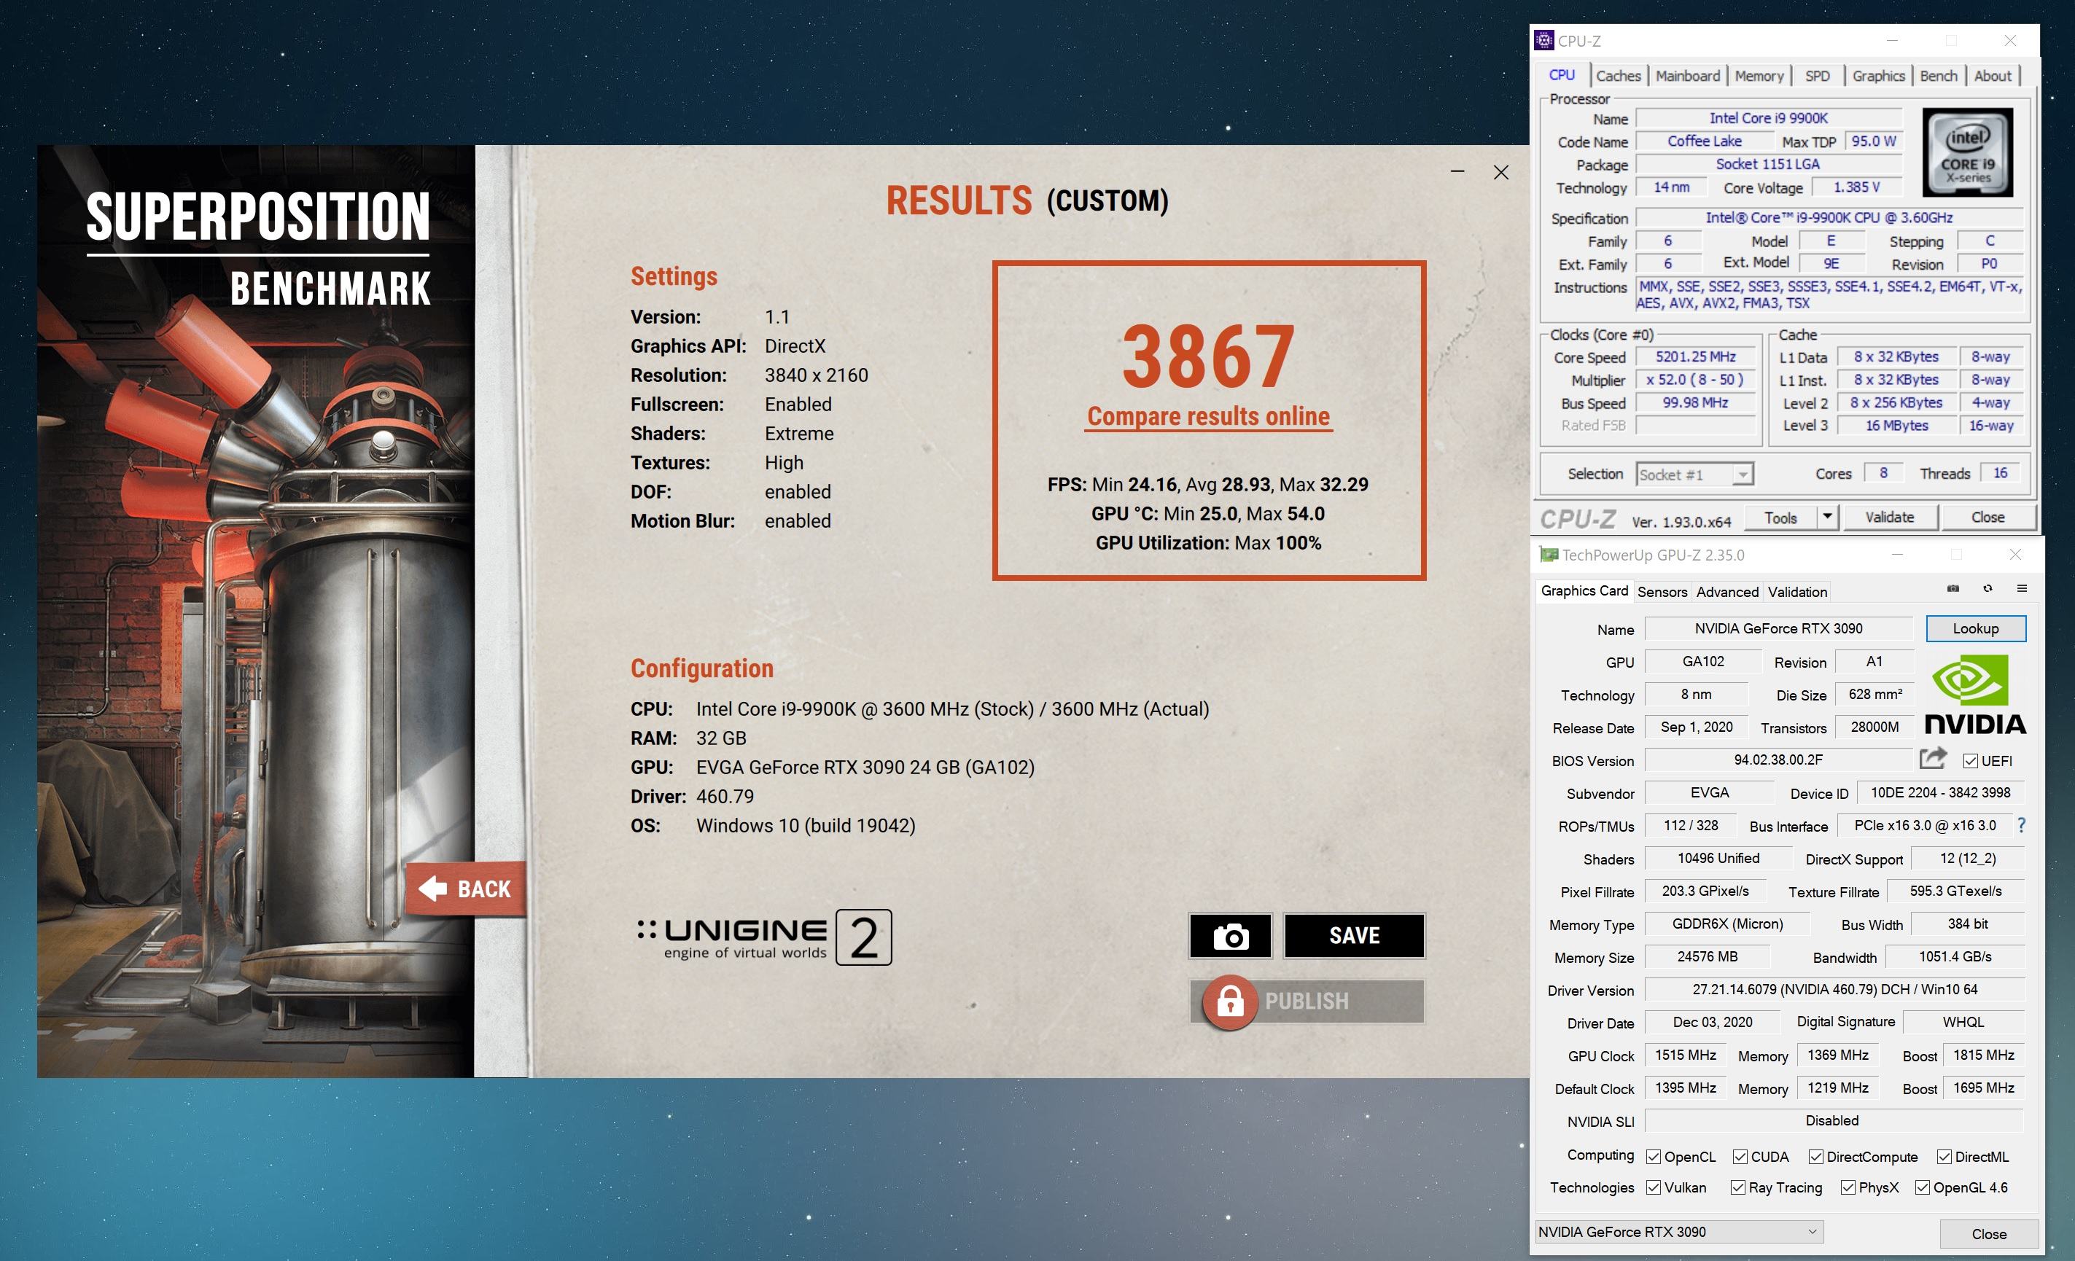Open the Socket #1 selection dropdown
2075x1261 pixels.
pyautogui.click(x=1743, y=475)
